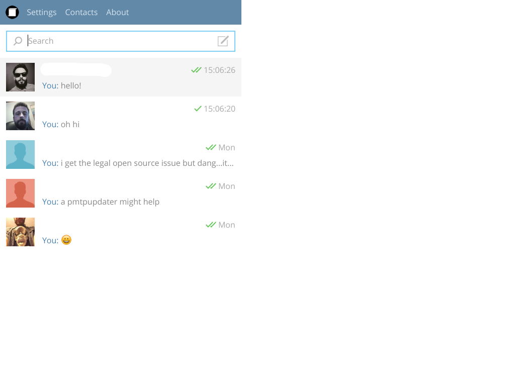Click the magnifier search icon

click(x=18, y=41)
